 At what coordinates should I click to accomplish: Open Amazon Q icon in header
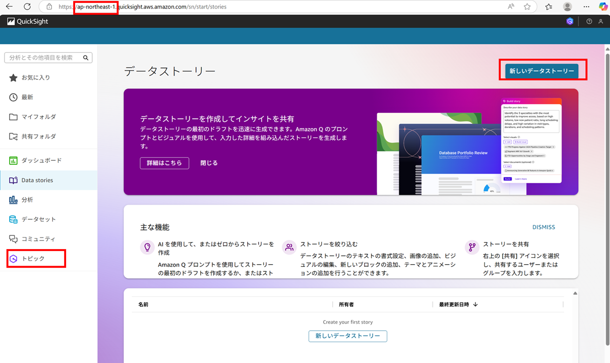click(x=570, y=22)
